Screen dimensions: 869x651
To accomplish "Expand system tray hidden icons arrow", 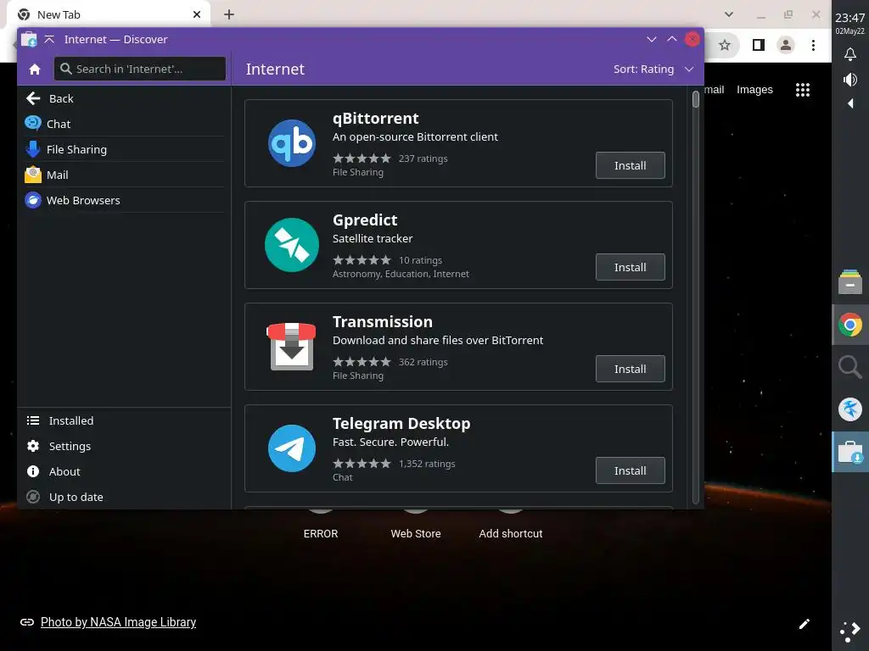I will (850, 103).
